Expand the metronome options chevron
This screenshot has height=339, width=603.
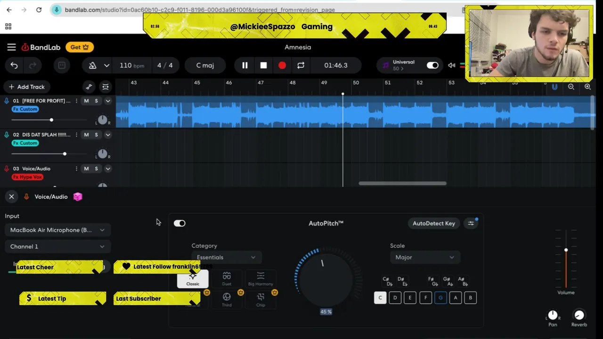coord(106,65)
